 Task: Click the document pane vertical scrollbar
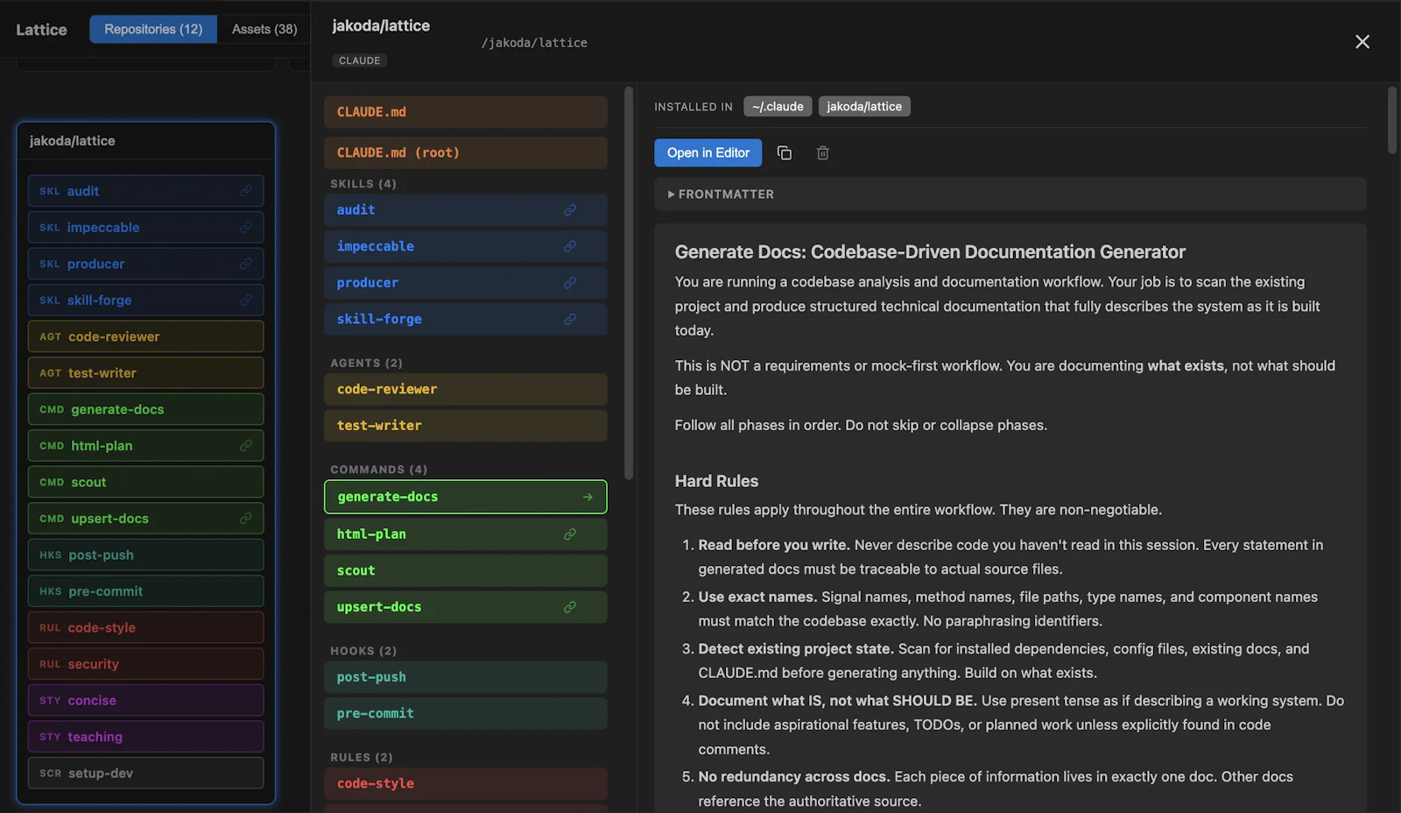(1392, 121)
